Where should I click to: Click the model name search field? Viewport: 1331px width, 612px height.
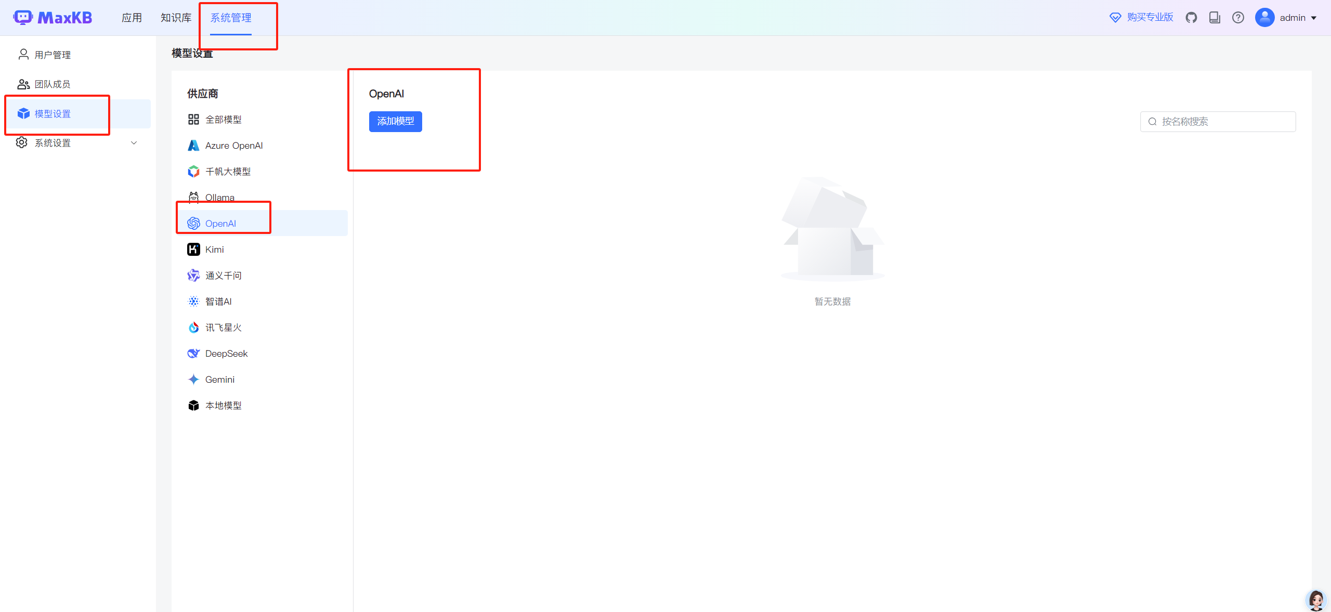[1218, 121]
